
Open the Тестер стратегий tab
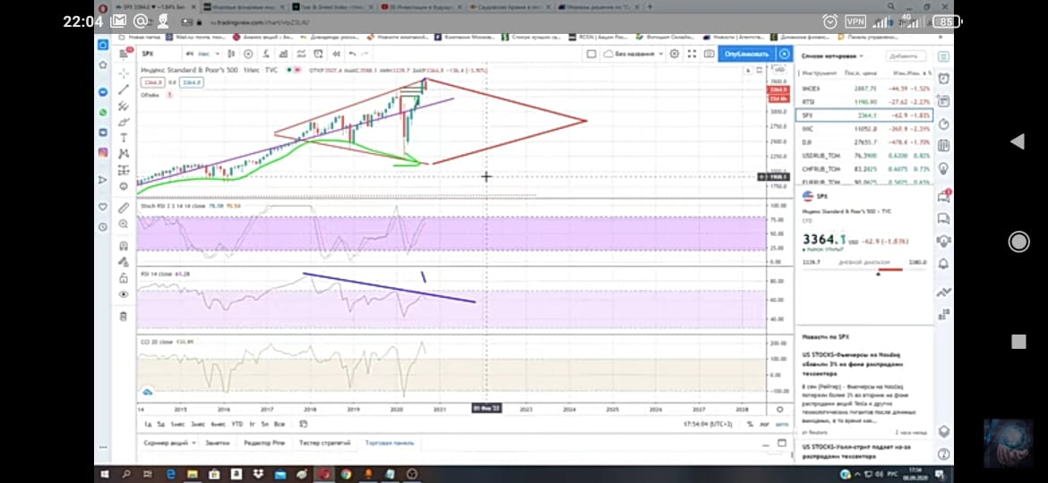pos(325,443)
